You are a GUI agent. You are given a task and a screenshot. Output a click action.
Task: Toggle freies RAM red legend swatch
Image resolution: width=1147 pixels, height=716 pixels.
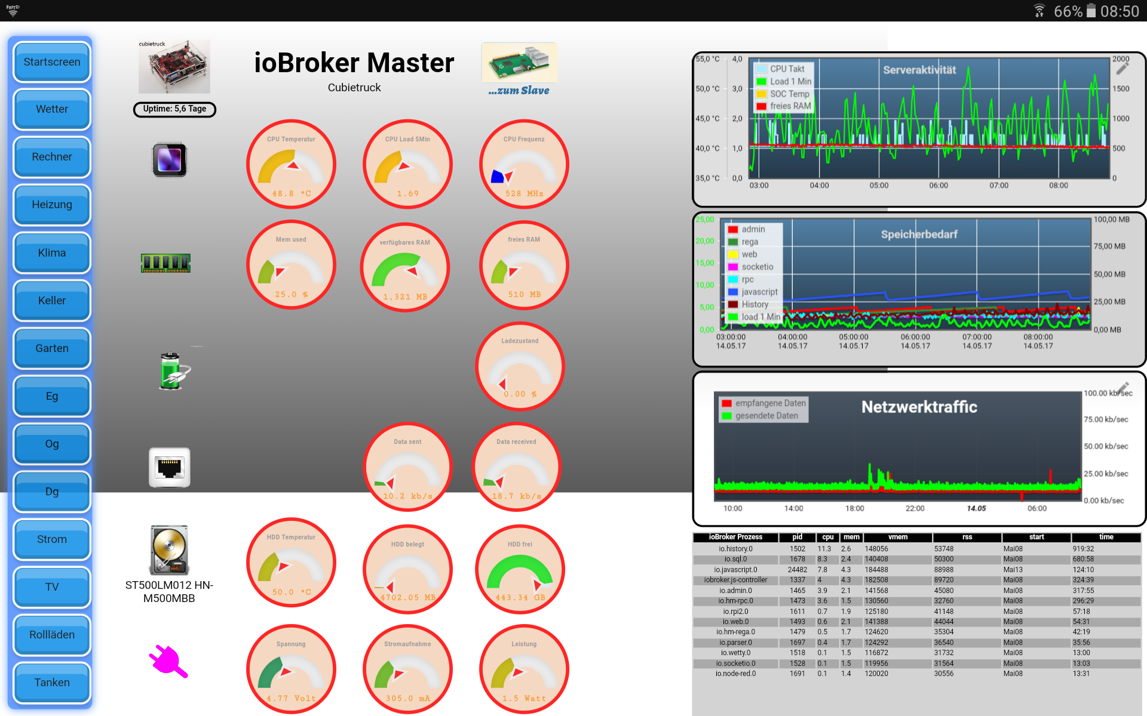(x=762, y=106)
